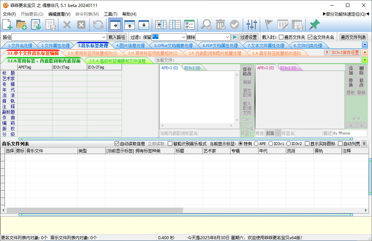Screen dimensions: 372x241
Task: Click the add folder icon
Action: (x=22, y=25)
